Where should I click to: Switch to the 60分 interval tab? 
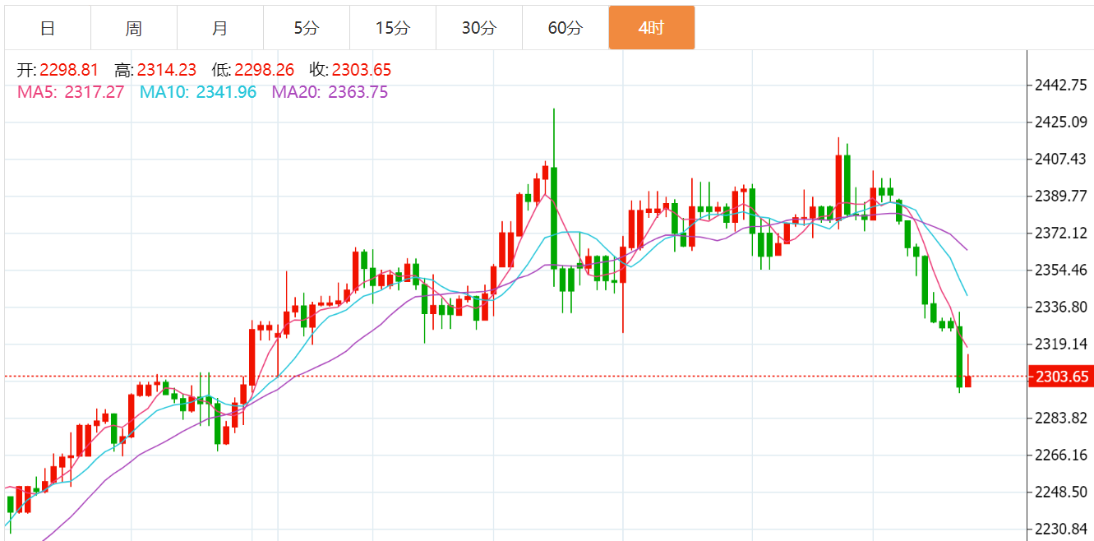point(565,28)
